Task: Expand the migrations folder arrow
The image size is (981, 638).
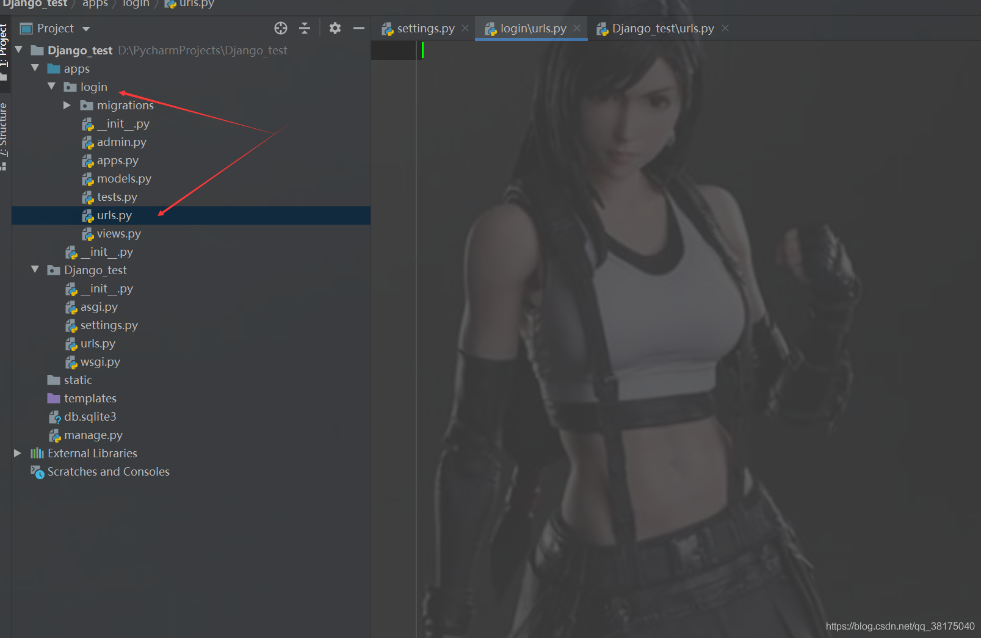Action: pos(67,105)
